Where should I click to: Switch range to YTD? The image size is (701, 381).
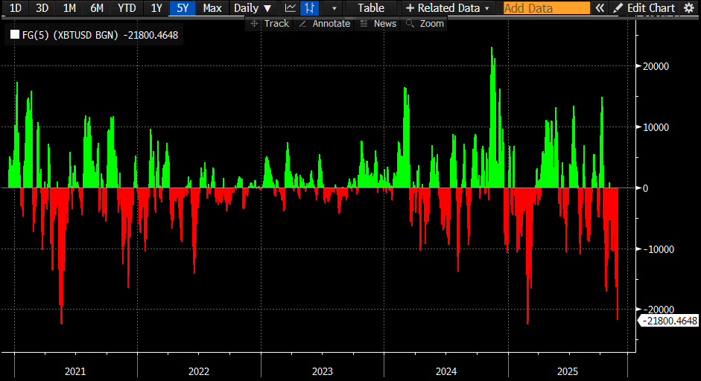(127, 8)
